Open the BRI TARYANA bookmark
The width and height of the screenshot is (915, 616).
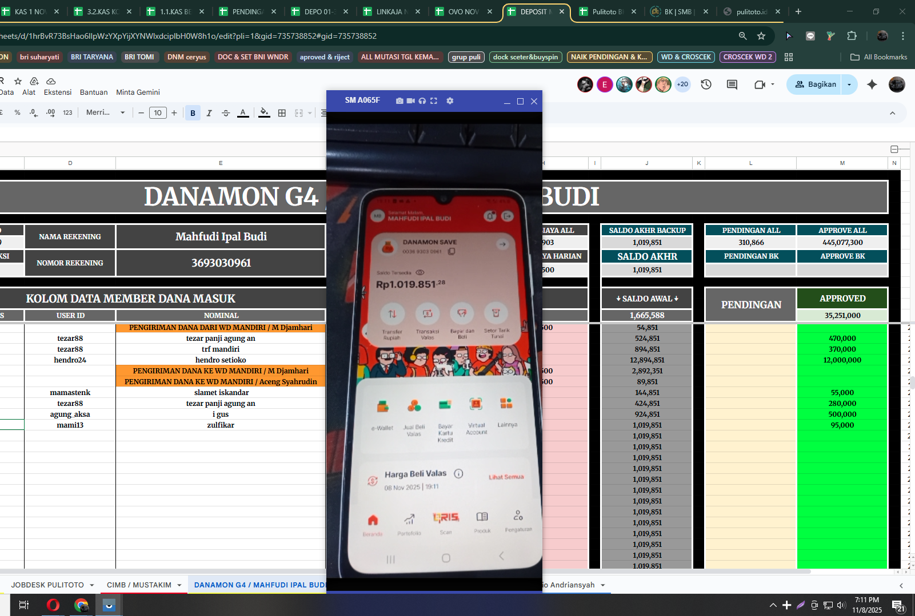pyautogui.click(x=92, y=57)
